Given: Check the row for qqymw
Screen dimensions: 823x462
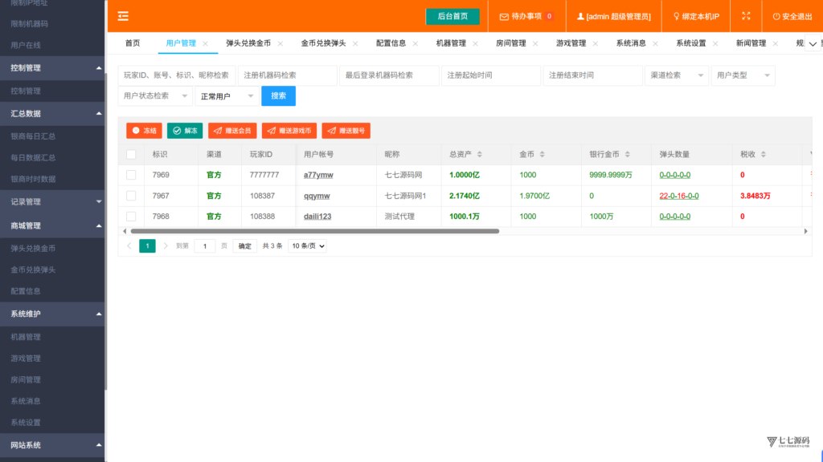Looking at the screenshot, I should pyautogui.click(x=131, y=196).
